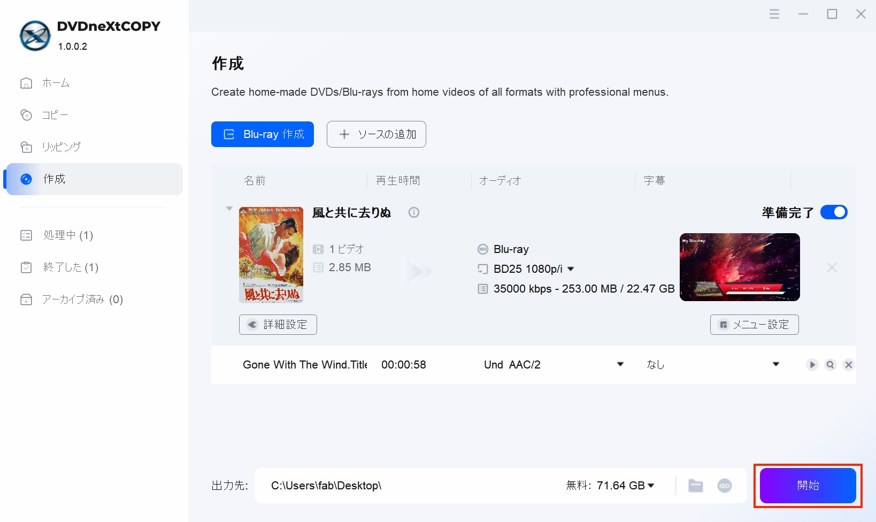
Task: Maximize the DVDneXtCOPY window
Action: tap(832, 14)
